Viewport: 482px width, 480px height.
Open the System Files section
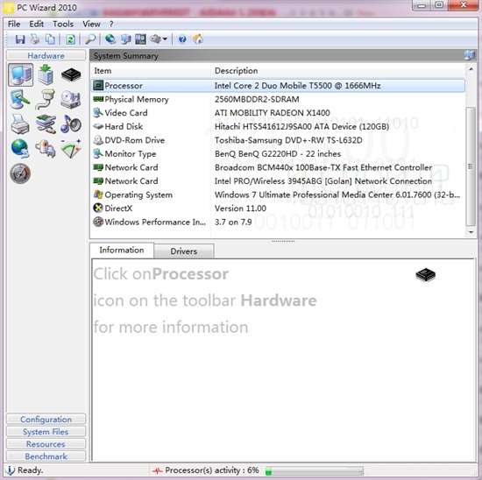pos(46,432)
